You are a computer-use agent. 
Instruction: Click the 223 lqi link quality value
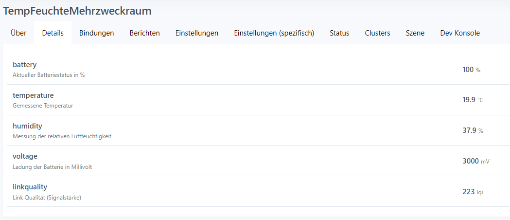point(473,192)
